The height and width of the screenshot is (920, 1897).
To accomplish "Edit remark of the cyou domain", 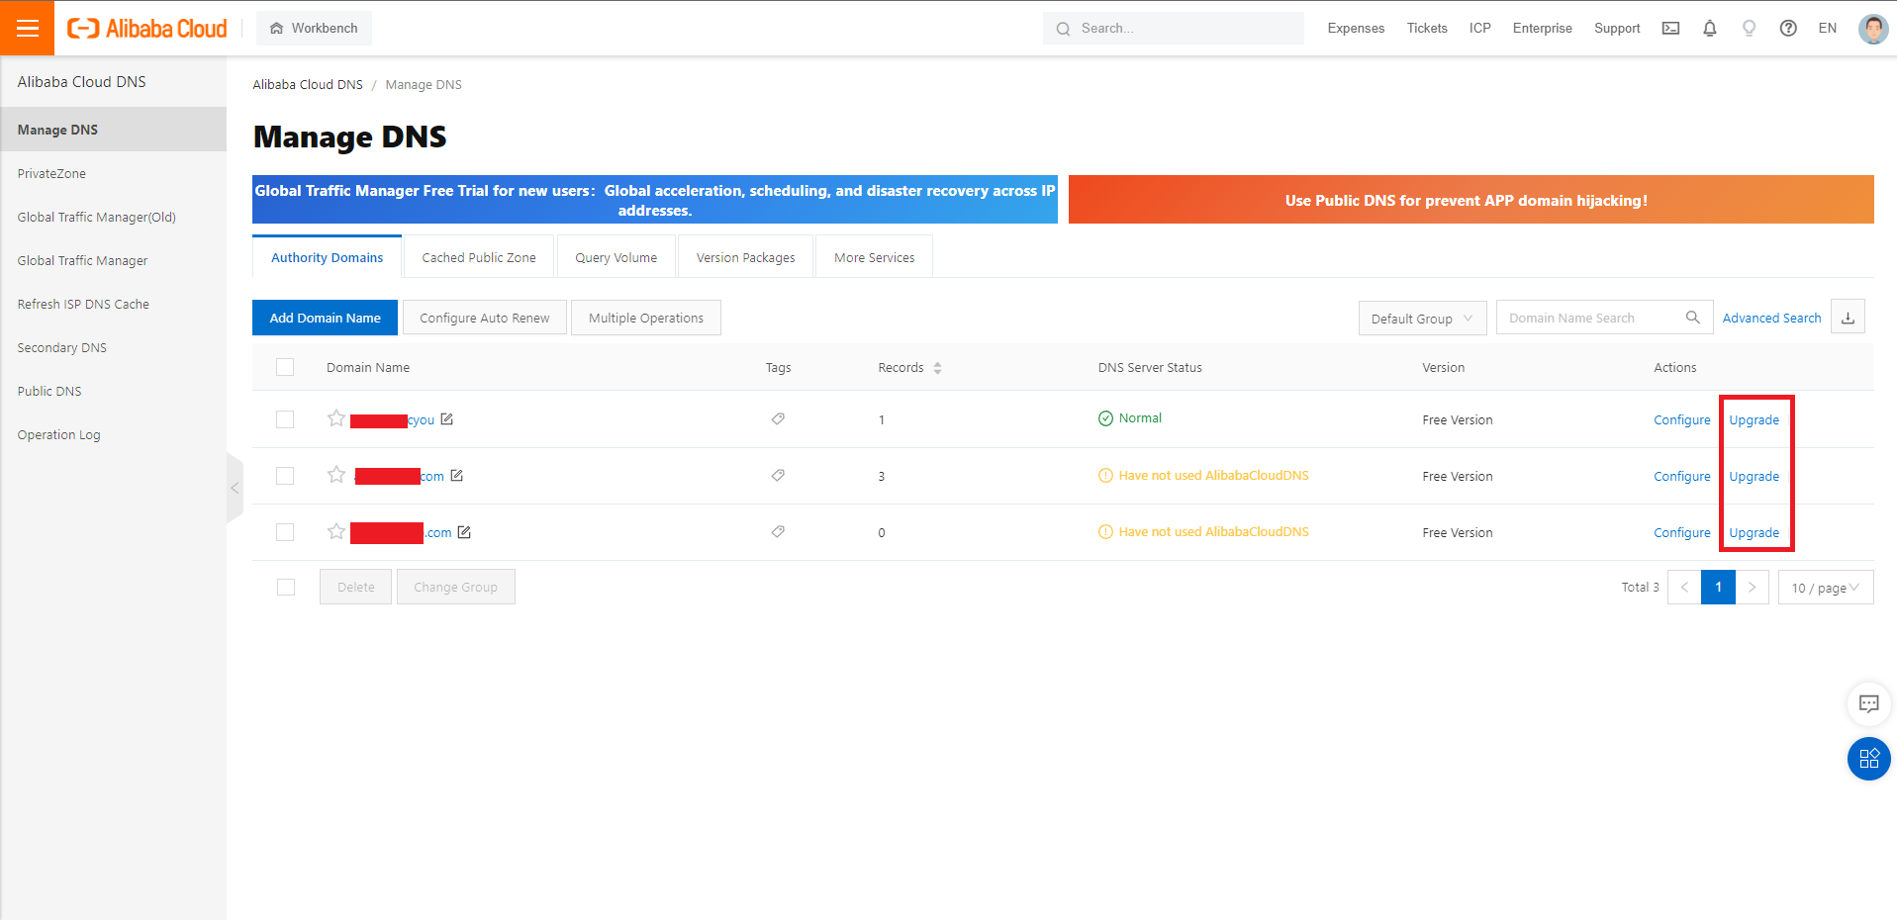I will 447,419.
